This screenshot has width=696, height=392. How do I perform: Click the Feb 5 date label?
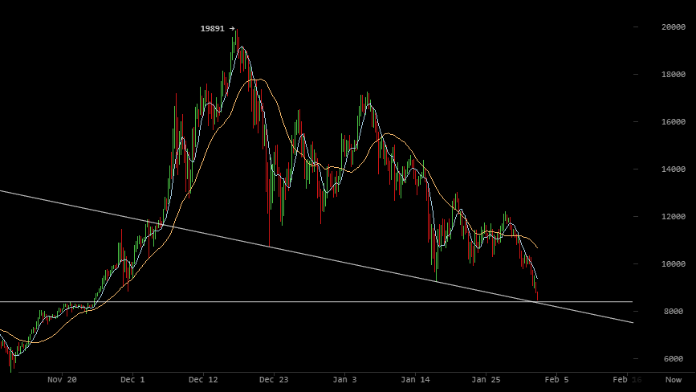(556, 380)
